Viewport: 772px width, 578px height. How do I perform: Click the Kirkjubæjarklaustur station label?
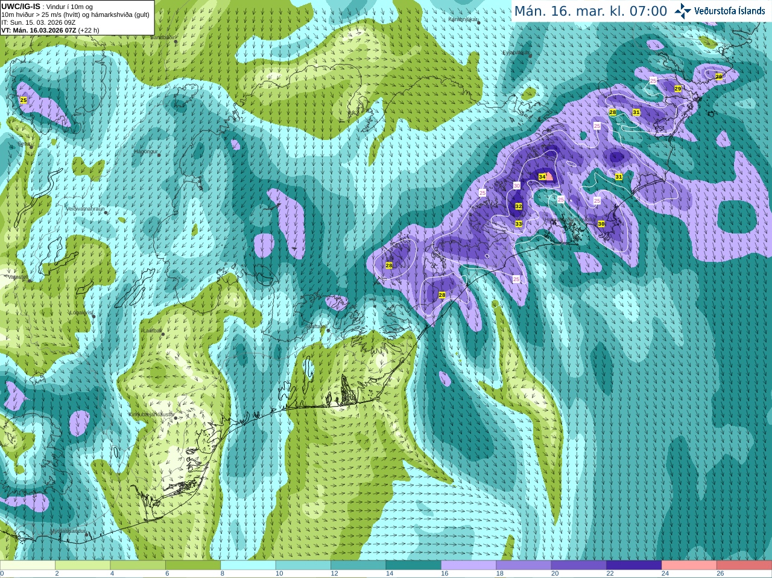coord(152,414)
